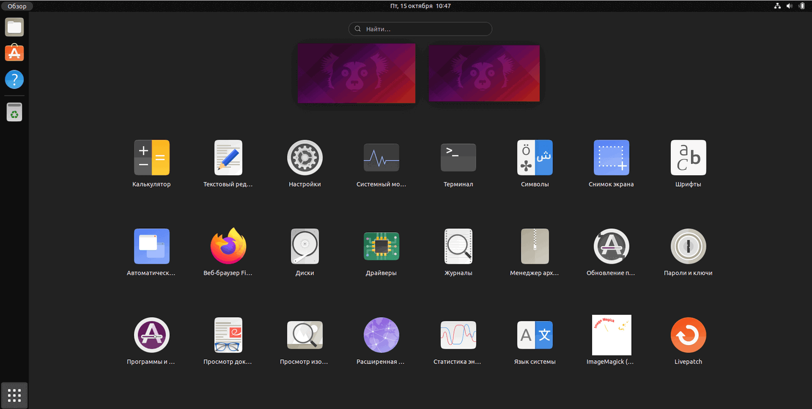
Task: Click the Найти search field
Action: pyautogui.click(x=420, y=29)
